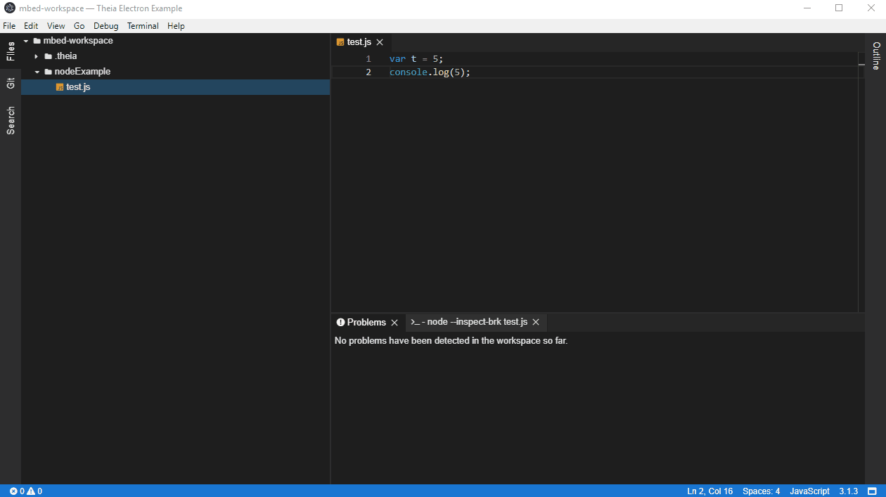Collapse the mbed-workspace folder
Viewport: 886px width, 497px height.
(x=26, y=40)
